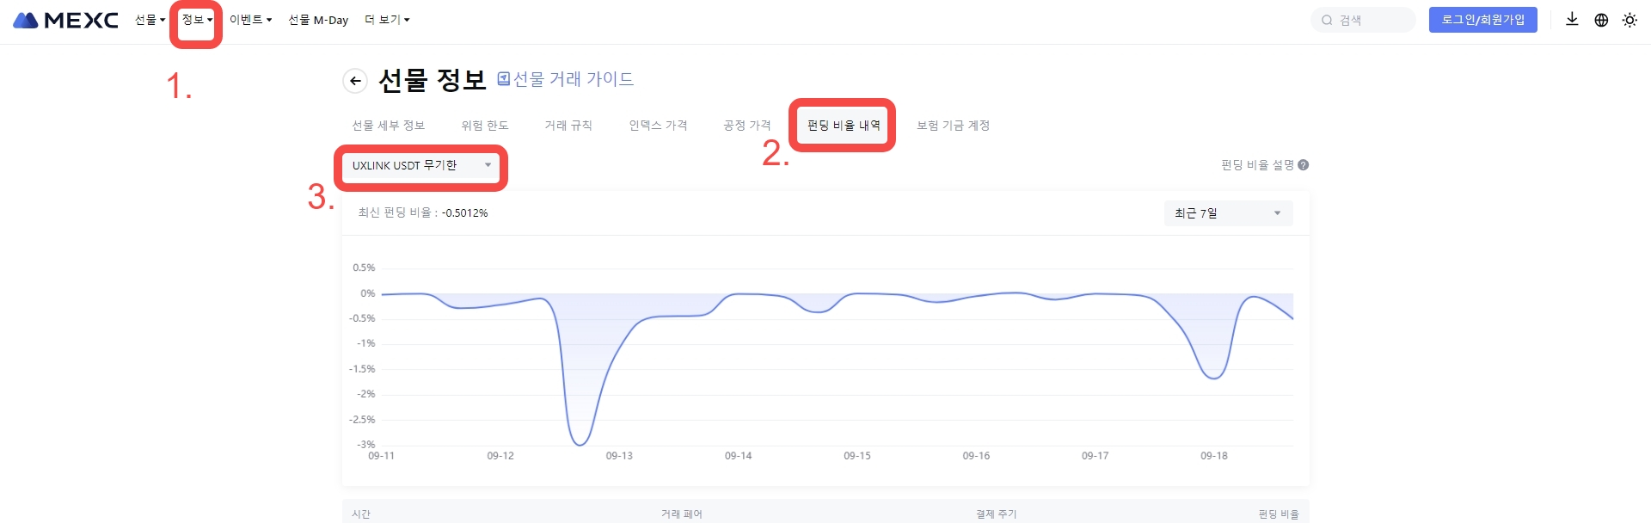Click the MEXC logo
Image resolution: width=1651 pixels, height=523 pixels.
coord(65,20)
